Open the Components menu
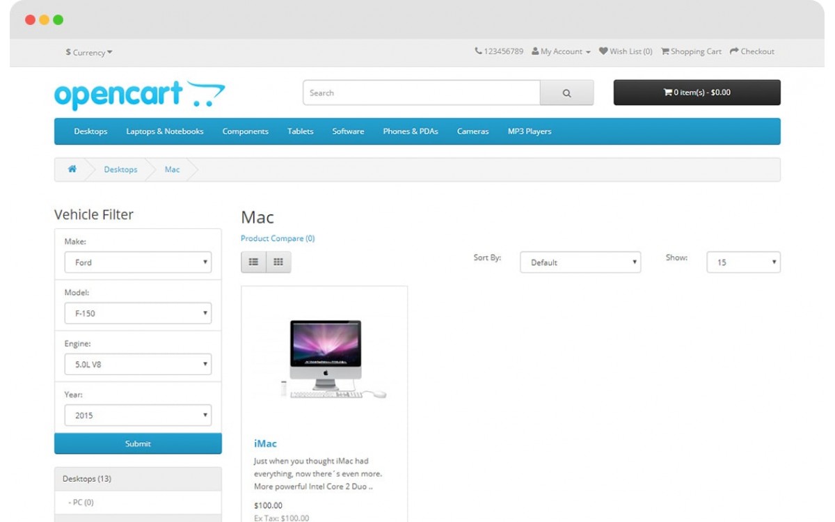 [x=246, y=132]
